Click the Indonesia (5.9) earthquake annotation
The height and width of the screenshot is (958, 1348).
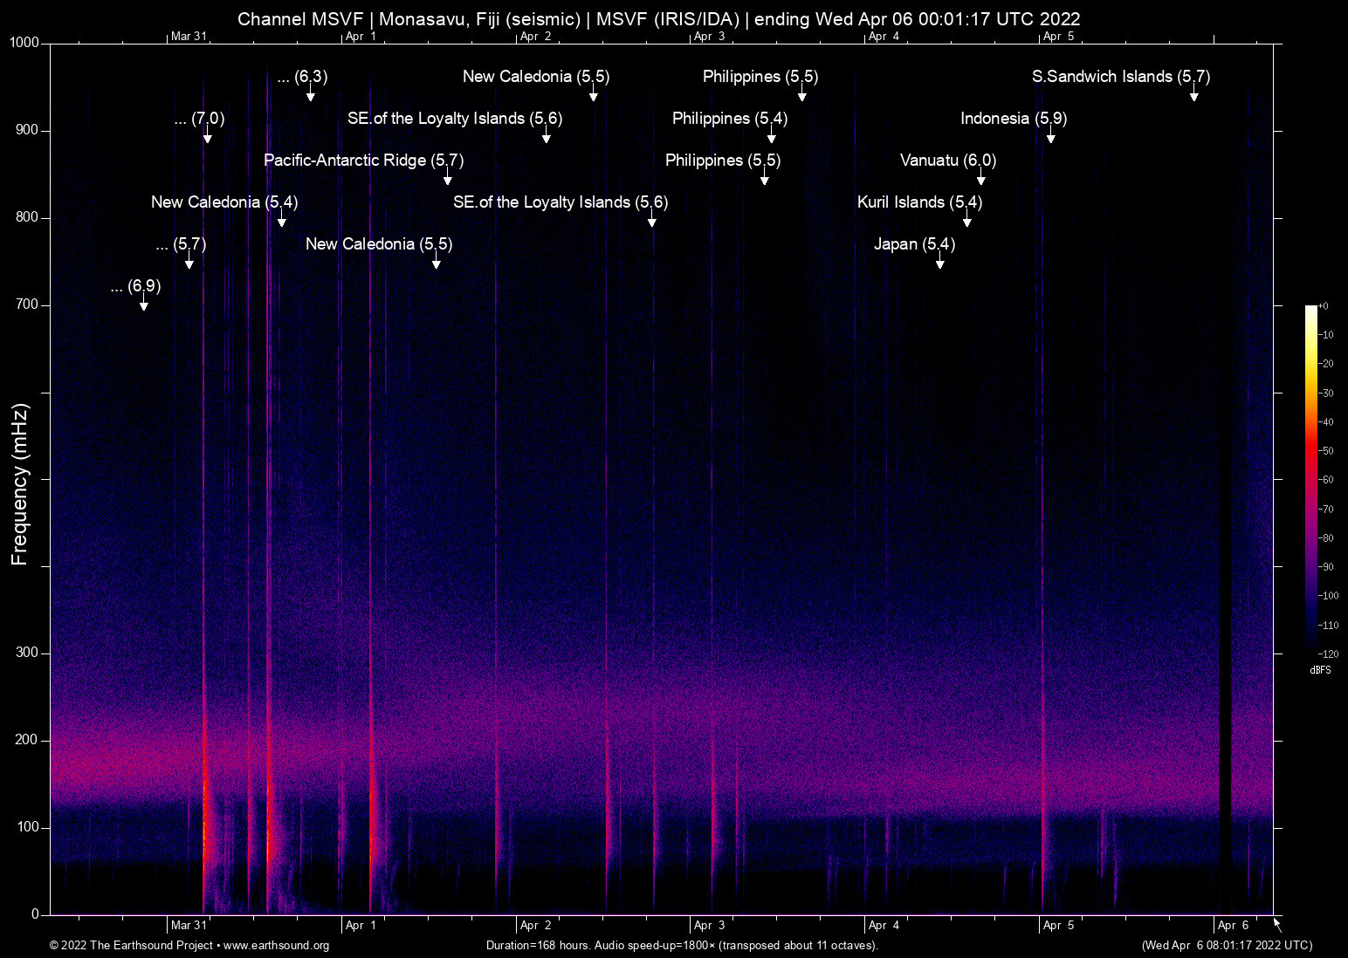pyautogui.click(x=1013, y=119)
